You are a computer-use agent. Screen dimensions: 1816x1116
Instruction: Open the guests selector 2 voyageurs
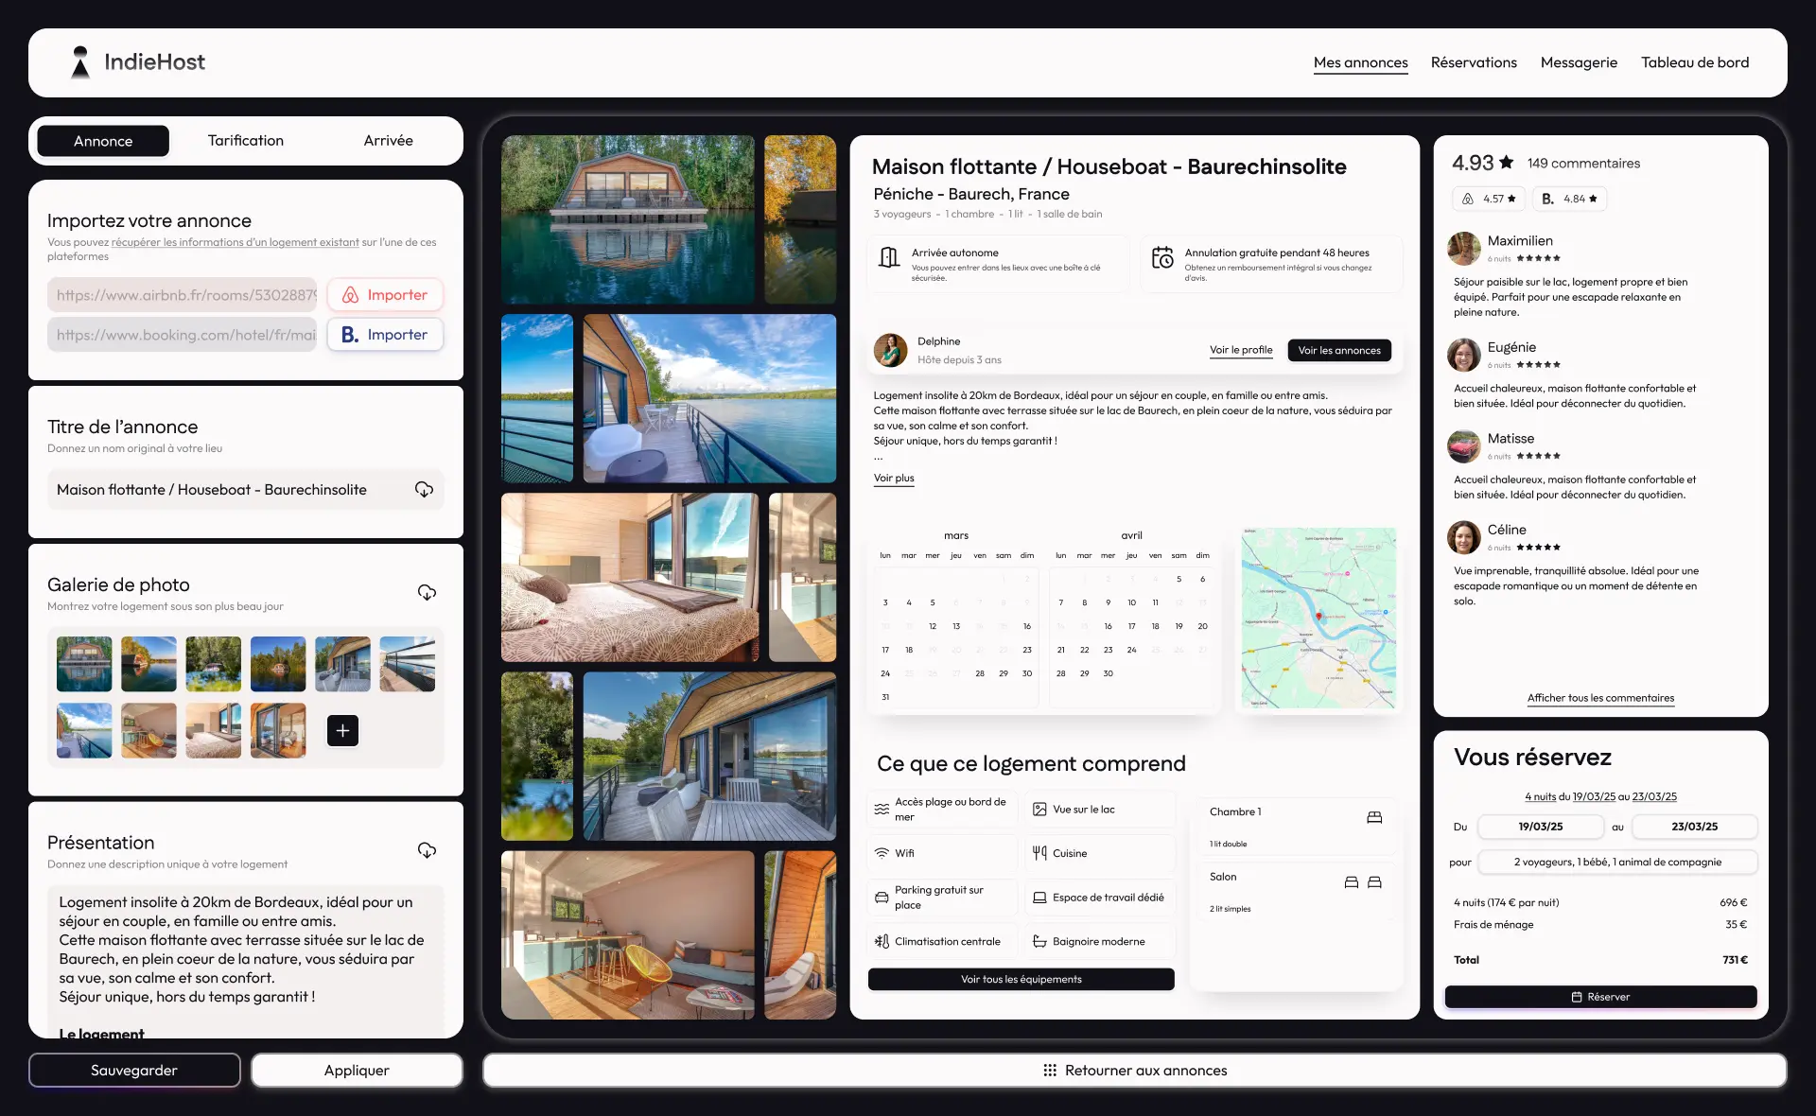click(x=1617, y=862)
